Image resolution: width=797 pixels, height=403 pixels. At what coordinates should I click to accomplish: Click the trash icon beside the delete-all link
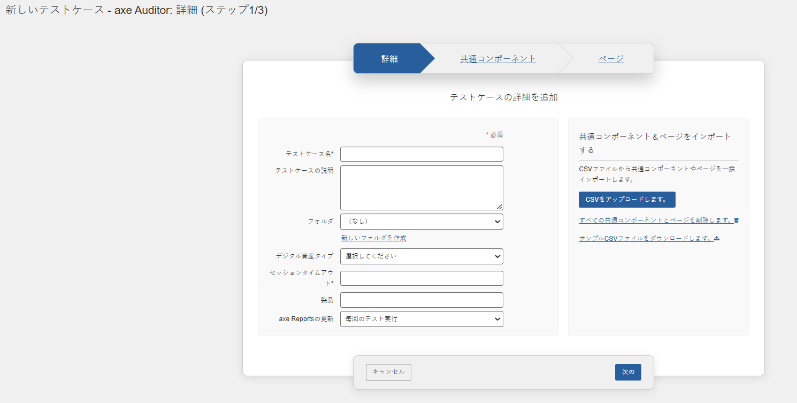click(737, 220)
